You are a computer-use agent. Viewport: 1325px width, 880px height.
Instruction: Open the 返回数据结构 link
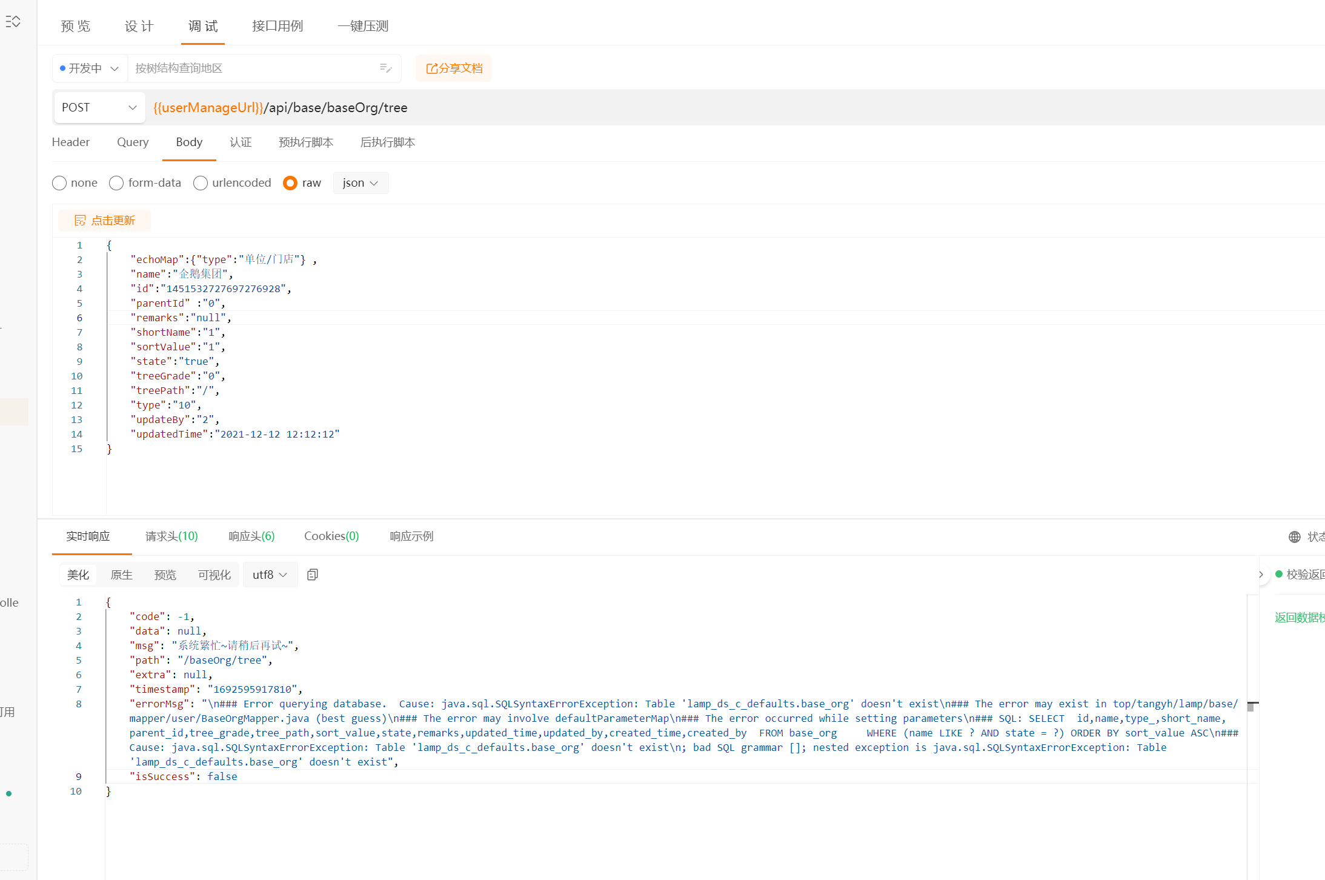point(1299,617)
